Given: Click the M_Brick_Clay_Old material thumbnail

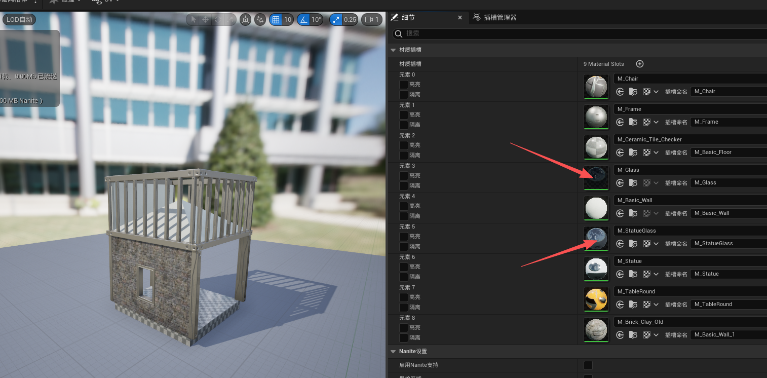Looking at the screenshot, I should [596, 330].
